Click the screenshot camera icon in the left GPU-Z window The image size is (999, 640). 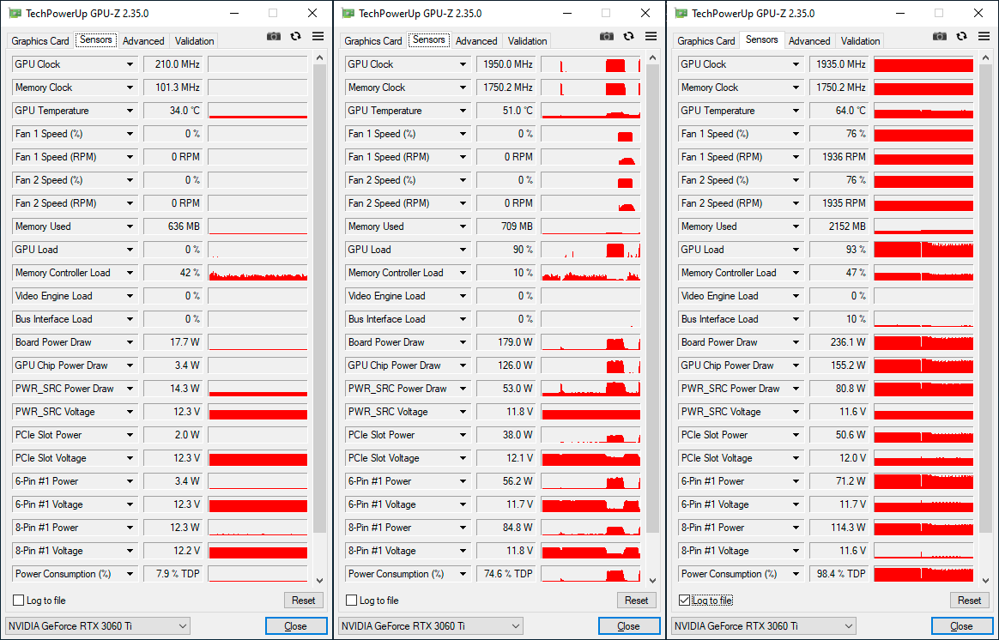point(274,36)
